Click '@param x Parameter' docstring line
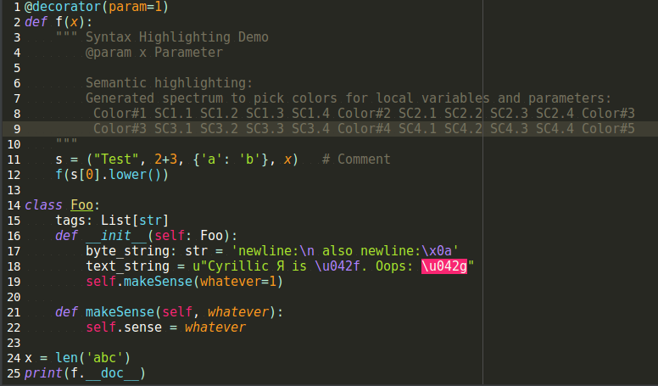 pos(154,53)
